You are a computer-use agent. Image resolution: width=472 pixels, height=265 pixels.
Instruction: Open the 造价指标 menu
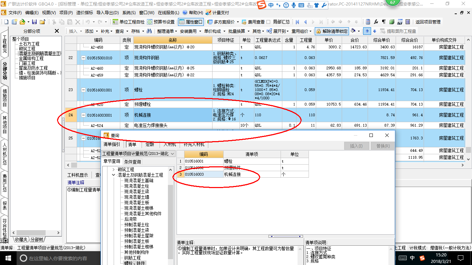tap(84, 12)
